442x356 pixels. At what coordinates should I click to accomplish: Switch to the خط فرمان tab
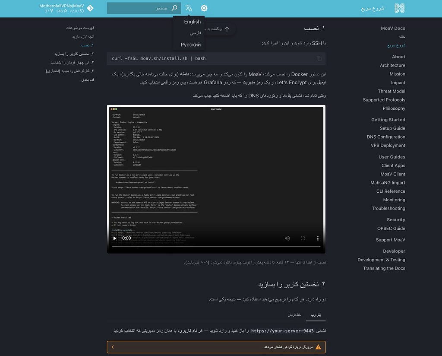pos(294,315)
